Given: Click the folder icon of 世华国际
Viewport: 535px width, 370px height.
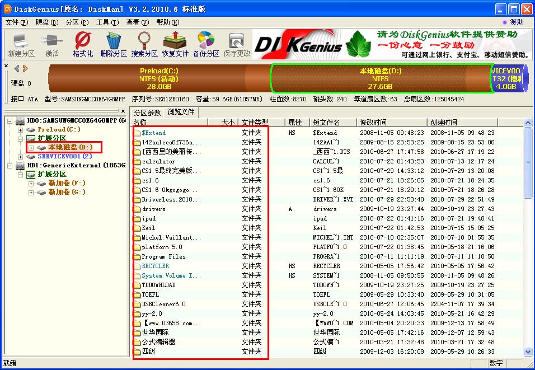Looking at the screenshot, I should (137, 332).
